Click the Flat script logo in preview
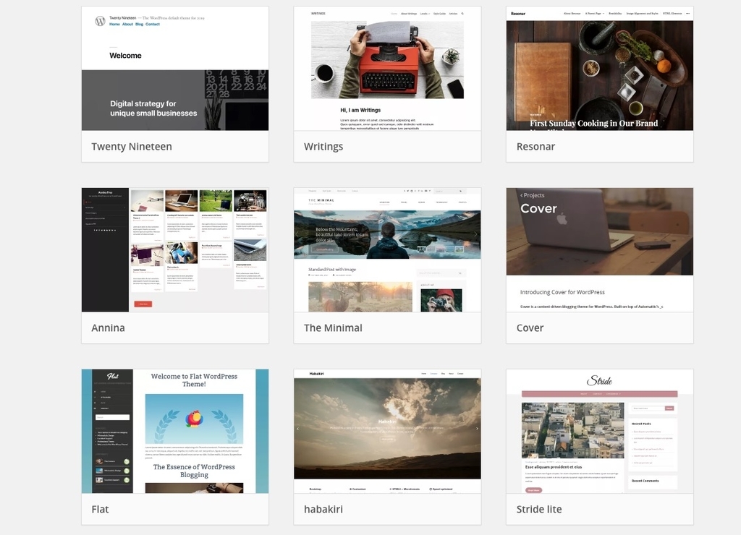 coord(112,377)
